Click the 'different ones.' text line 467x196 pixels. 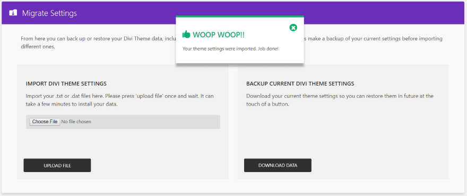(x=38, y=47)
